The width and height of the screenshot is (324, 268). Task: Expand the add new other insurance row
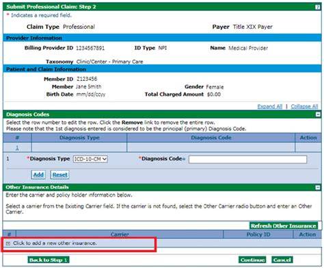tap(8, 243)
